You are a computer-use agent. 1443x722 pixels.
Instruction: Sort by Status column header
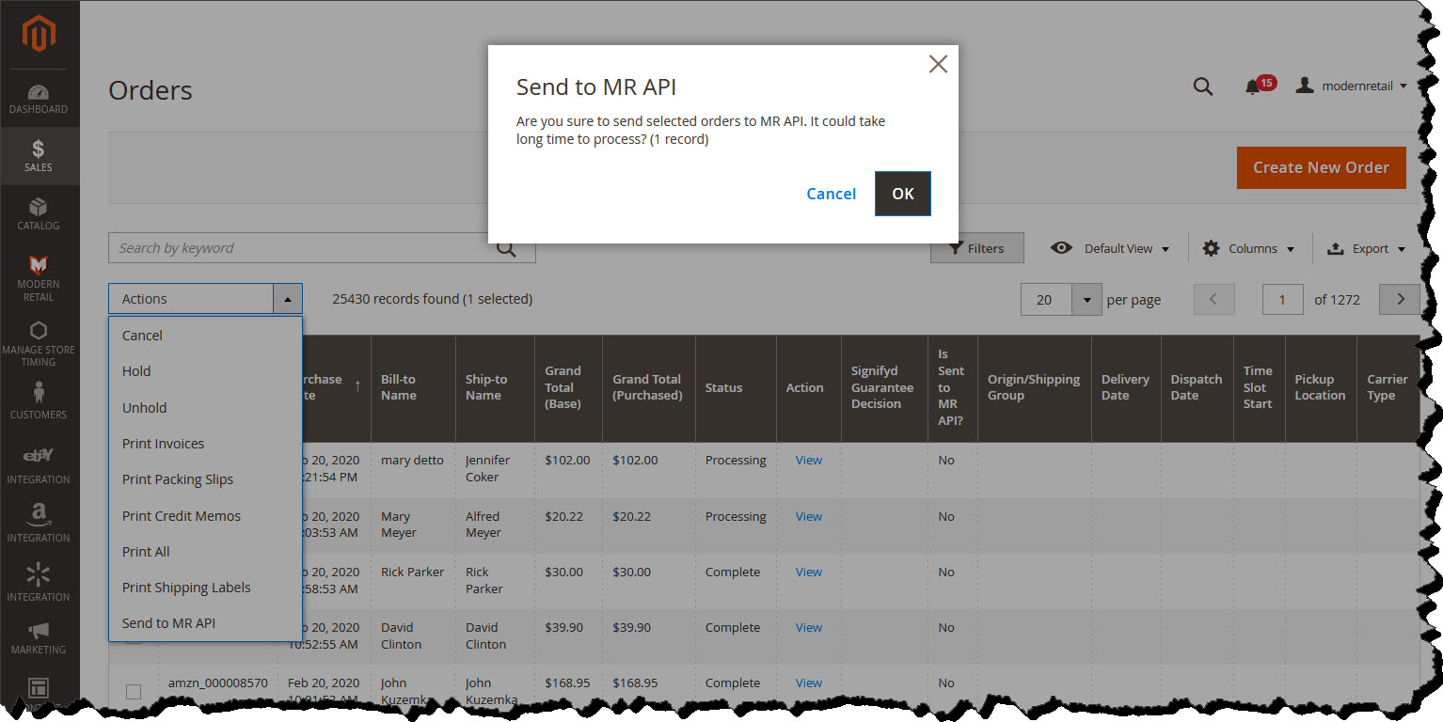[736, 387]
